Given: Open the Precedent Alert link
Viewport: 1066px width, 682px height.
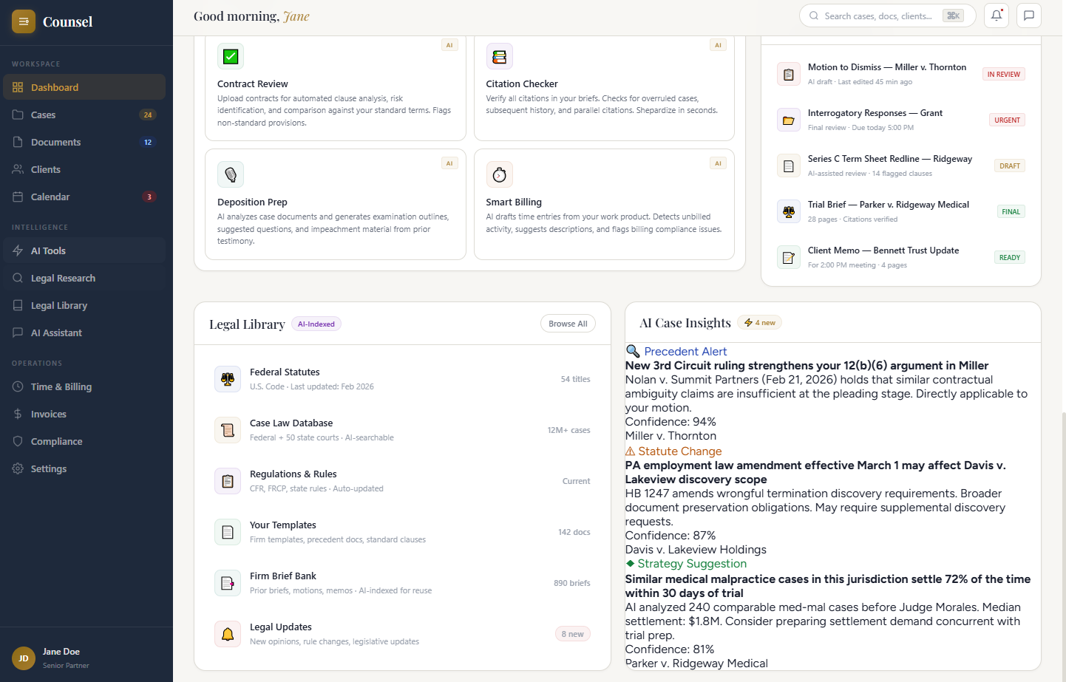Looking at the screenshot, I should (685, 352).
